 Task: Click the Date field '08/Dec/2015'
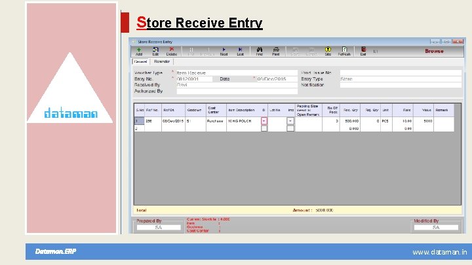(x=277, y=79)
